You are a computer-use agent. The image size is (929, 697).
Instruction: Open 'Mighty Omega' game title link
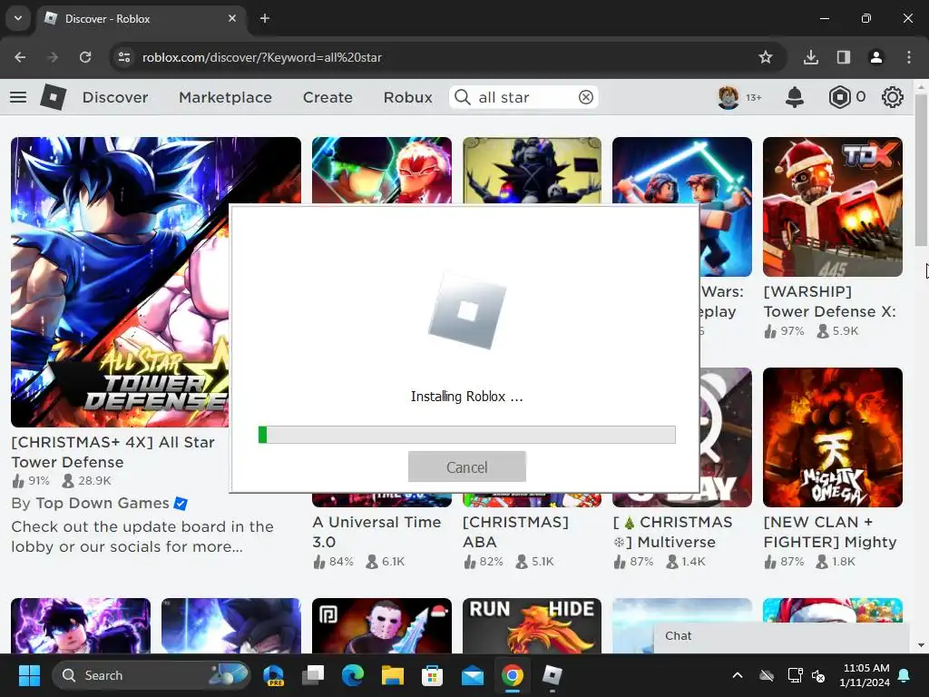click(829, 532)
